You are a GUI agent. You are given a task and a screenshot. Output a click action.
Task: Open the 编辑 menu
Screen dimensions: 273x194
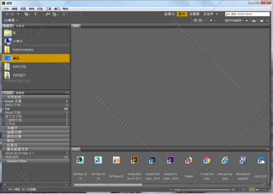[x=14, y=9]
